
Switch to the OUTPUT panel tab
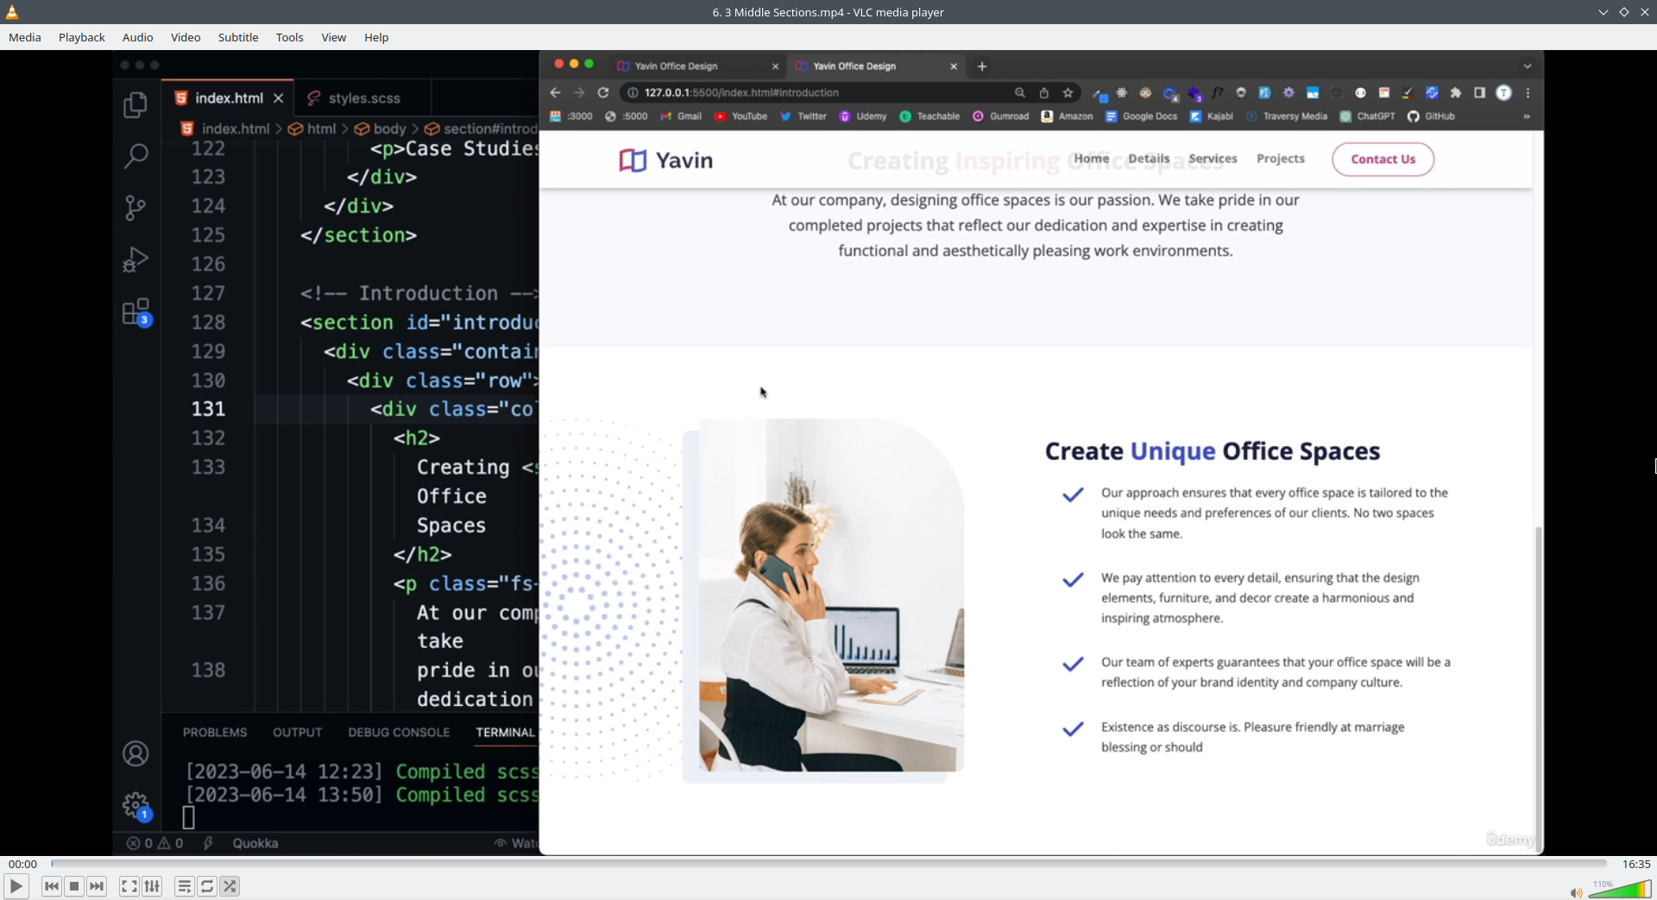pyautogui.click(x=298, y=732)
